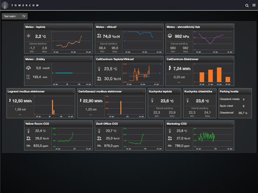The height and width of the screenshot is (193, 258).
Task: Select the TV breadcrumb
Action: (x=24, y=16)
